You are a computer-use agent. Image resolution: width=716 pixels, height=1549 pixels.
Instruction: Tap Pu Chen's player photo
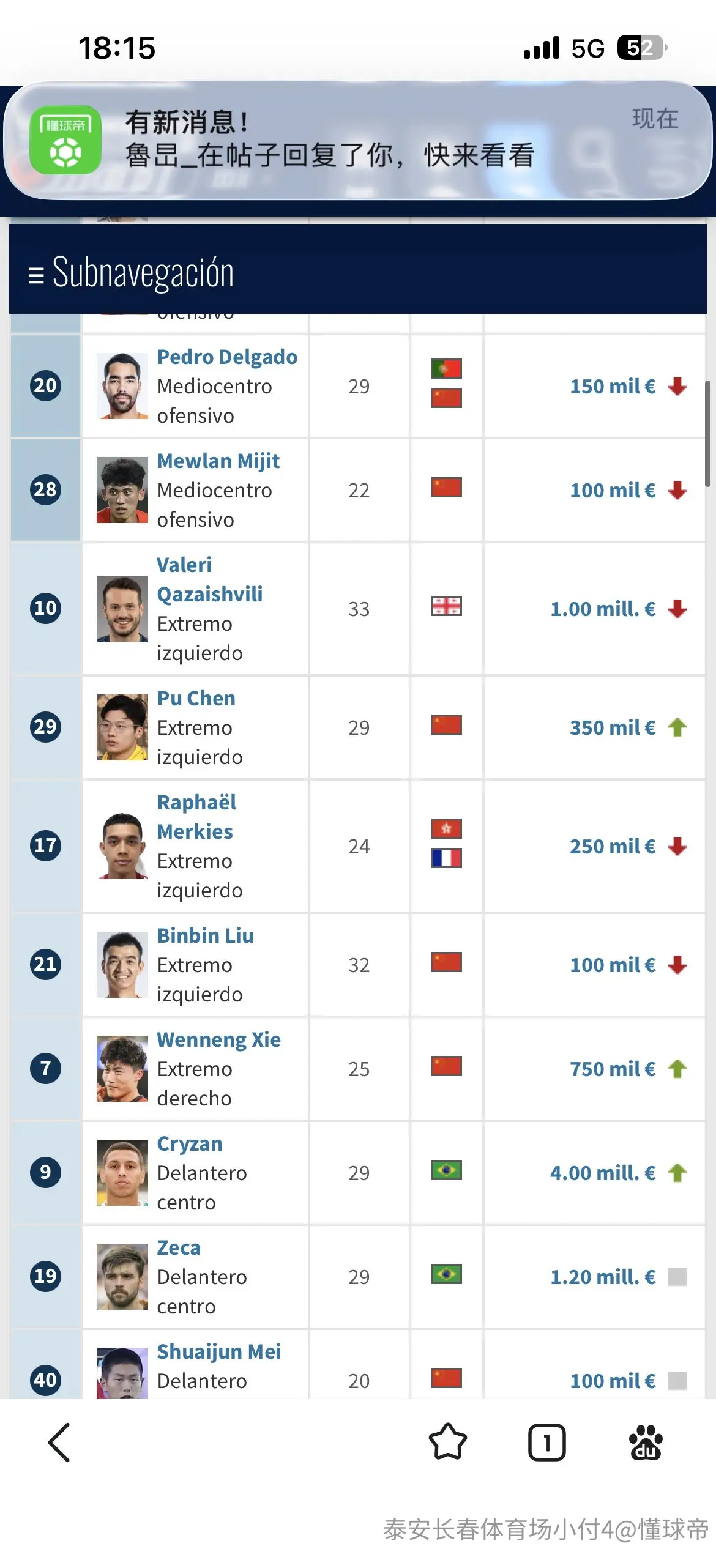tap(122, 727)
